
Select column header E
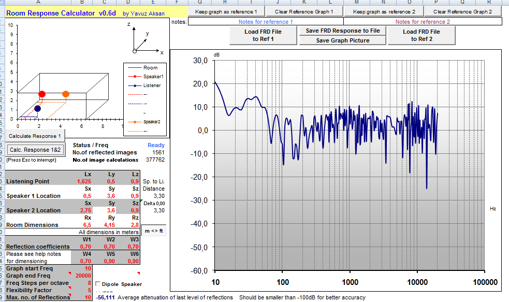154,3
